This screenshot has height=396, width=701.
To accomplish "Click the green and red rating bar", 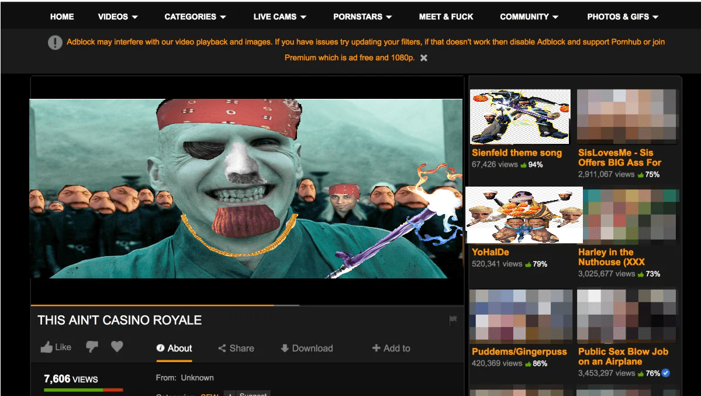I will [83, 390].
